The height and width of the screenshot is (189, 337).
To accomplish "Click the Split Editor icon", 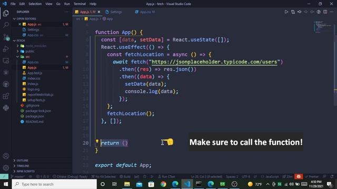I will pyautogui.click(x=325, y=12).
